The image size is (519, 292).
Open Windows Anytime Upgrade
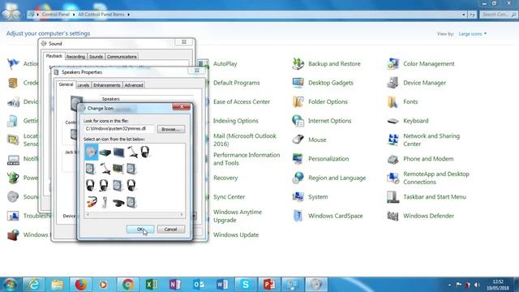238,216
